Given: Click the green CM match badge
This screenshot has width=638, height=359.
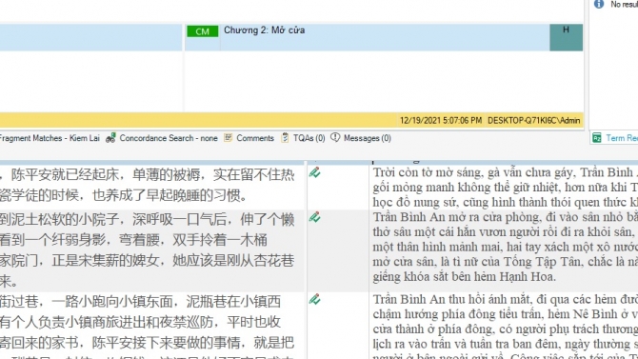Looking at the screenshot, I should coord(202,31).
